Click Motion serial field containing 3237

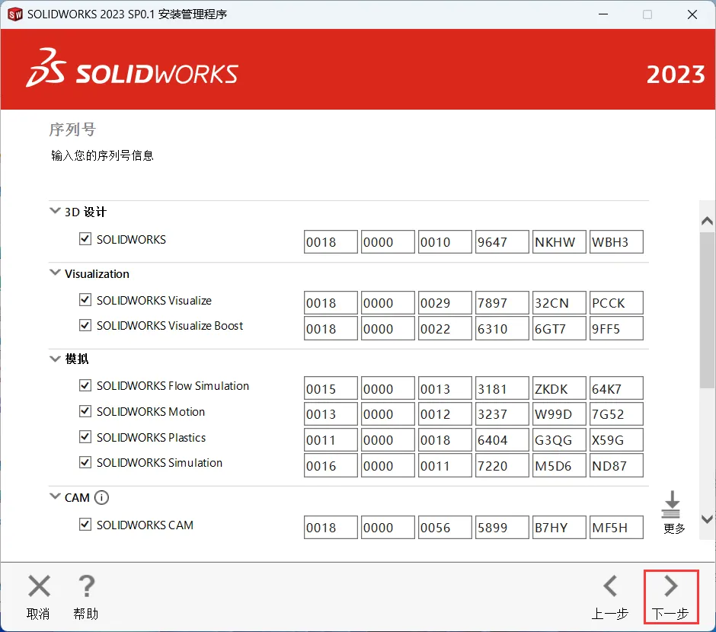click(x=502, y=414)
